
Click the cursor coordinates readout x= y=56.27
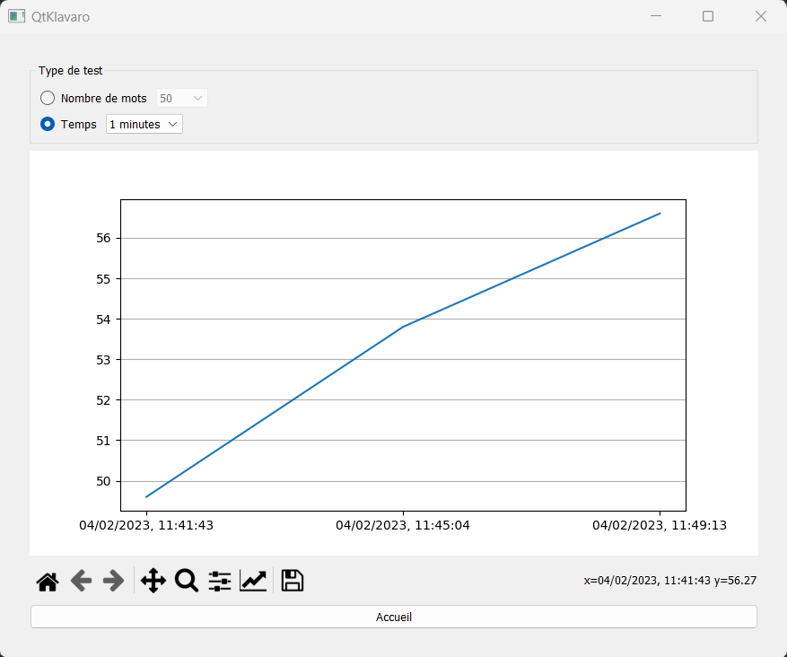coord(670,581)
